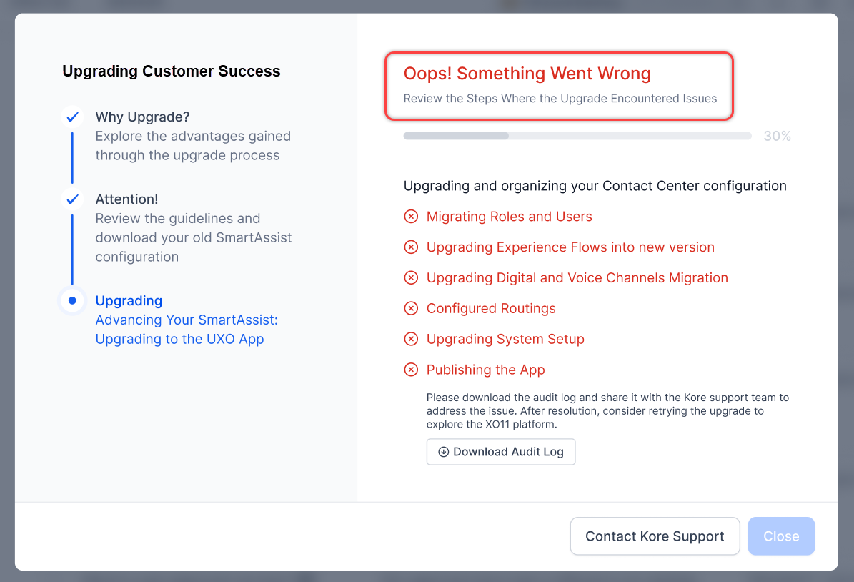Click the 30% progress percentage label
854x582 pixels.
tap(777, 136)
